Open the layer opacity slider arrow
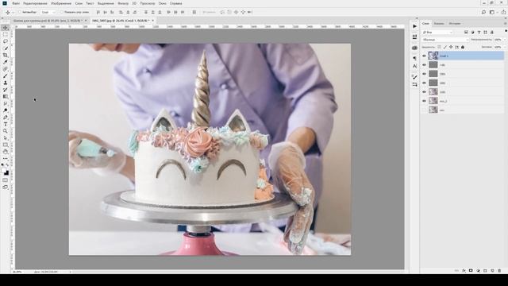 pos(505,40)
